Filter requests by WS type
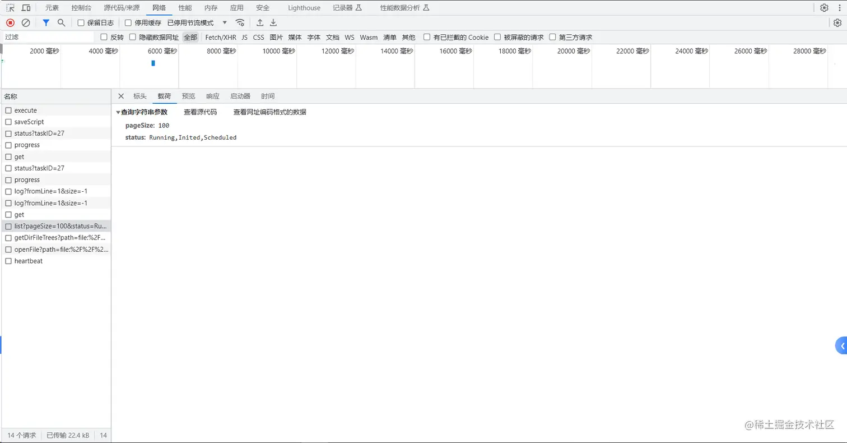The height and width of the screenshot is (443, 847). [350, 38]
